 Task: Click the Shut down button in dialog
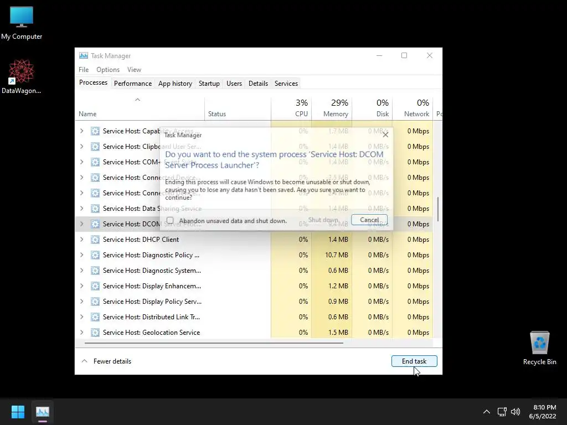323,220
